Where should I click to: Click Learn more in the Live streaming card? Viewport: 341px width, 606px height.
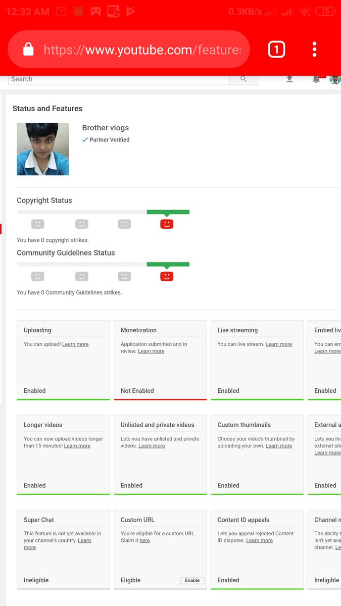click(279, 344)
